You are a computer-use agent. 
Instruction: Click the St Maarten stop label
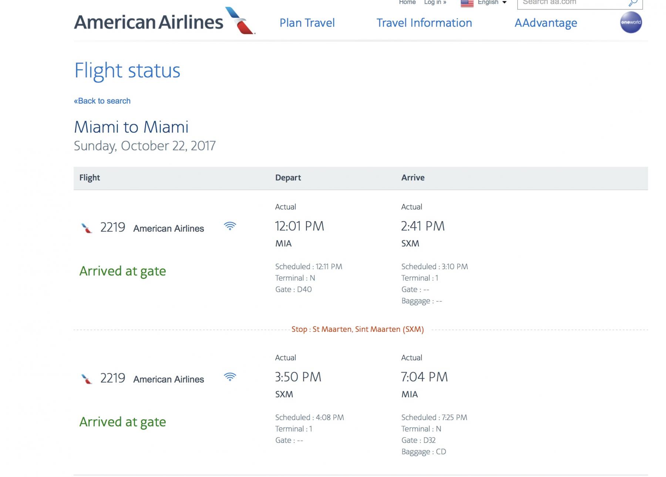[357, 329]
